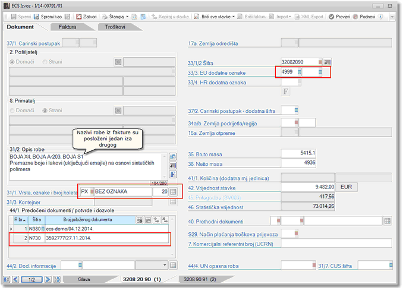Click lookup icon in Primatelj section
Viewport: 403px width, 290px height.
(x=118, y=111)
